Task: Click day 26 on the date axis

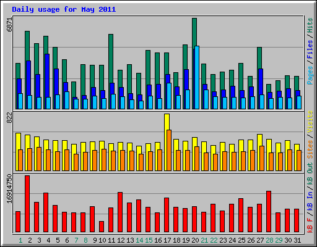Action: (x=251, y=240)
